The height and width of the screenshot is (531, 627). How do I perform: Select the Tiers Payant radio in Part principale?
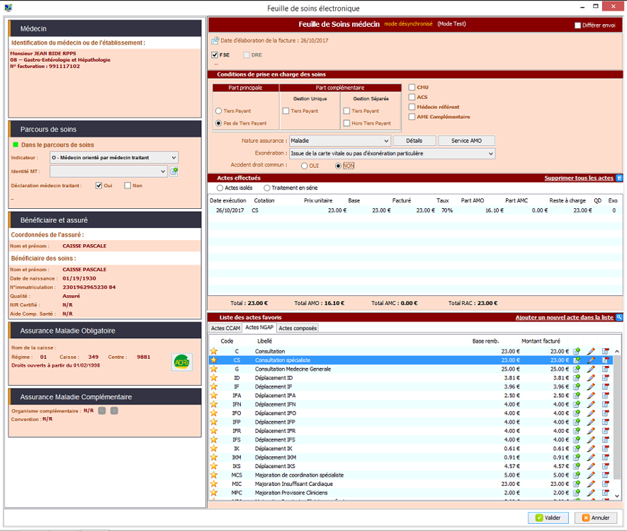[218, 111]
